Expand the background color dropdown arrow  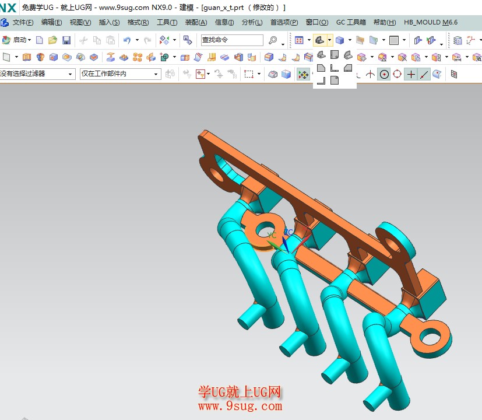click(x=404, y=40)
